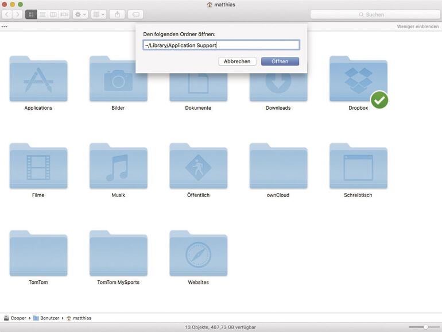This screenshot has width=442, height=332.
Task: Click the Share toolbar icon
Action: click(118, 14)
